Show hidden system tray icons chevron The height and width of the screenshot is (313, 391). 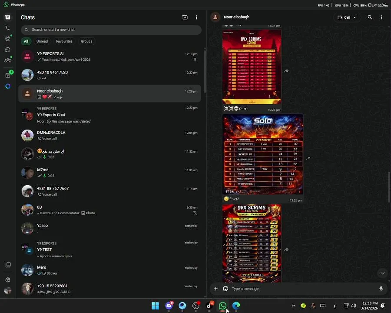click(x=294, y=306)
